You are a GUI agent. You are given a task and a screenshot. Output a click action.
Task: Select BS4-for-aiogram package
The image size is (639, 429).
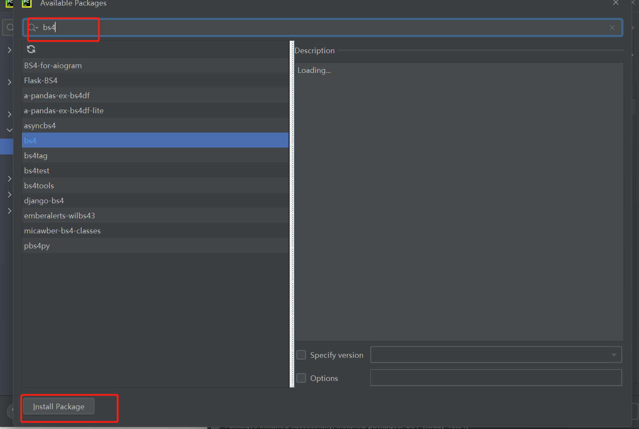tap(155, 65)
